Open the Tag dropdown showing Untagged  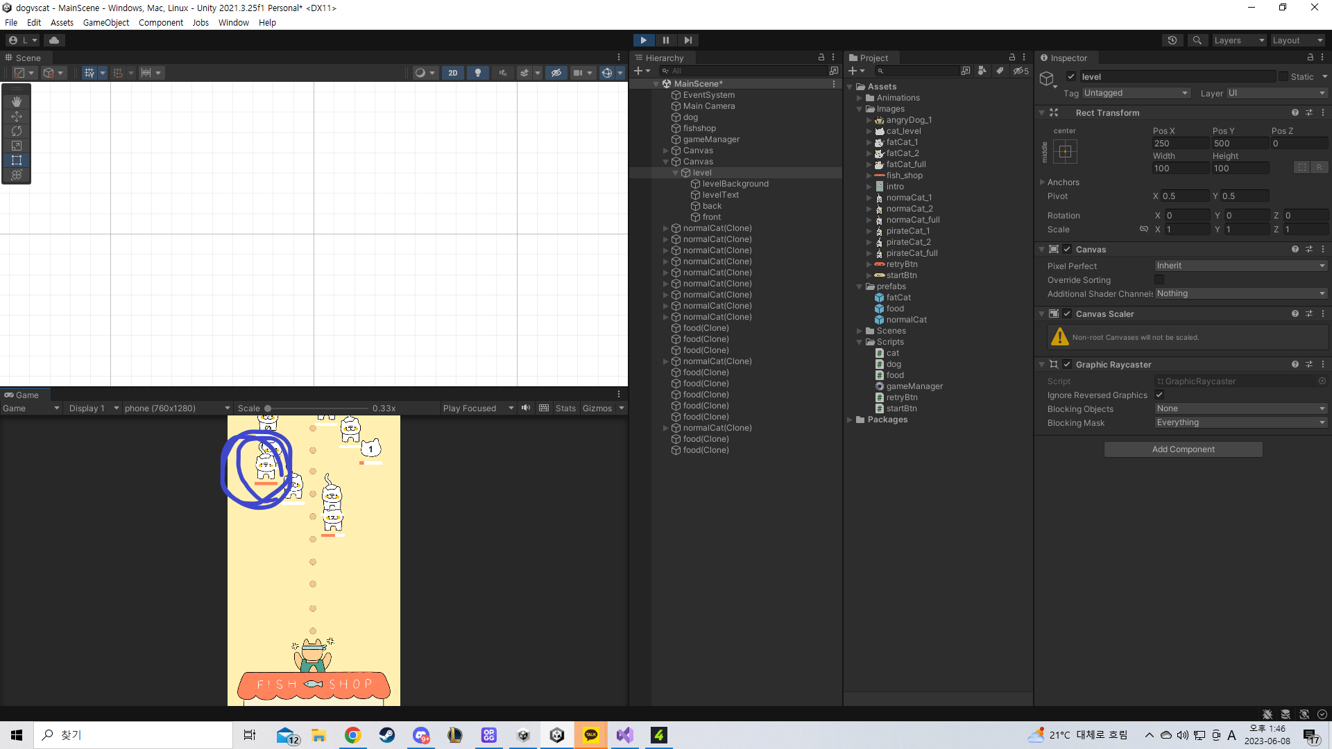pos(1136,93)
